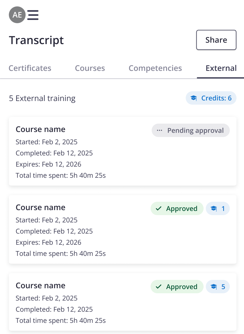Screen dimensions: 244x334
Task: Click the Transcript page title
Action: (x=36, y=40)
